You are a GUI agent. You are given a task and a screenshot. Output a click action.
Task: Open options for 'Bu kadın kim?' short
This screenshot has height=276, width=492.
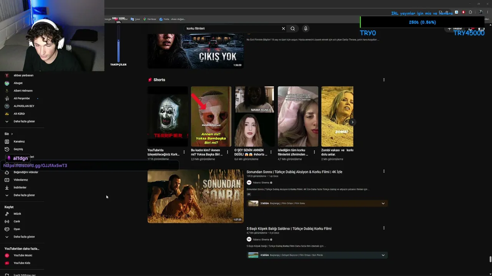click(228, 152)
